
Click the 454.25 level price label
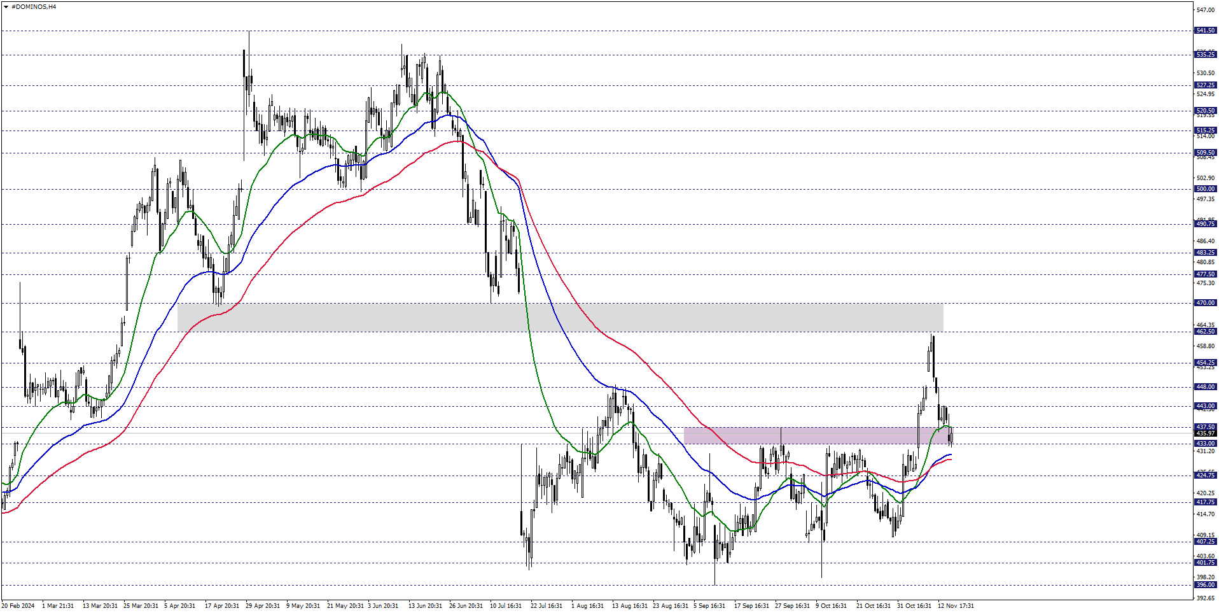(x=1205, y=363)
